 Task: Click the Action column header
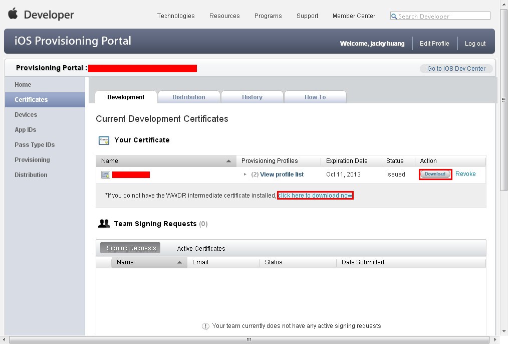coord(450,161)
